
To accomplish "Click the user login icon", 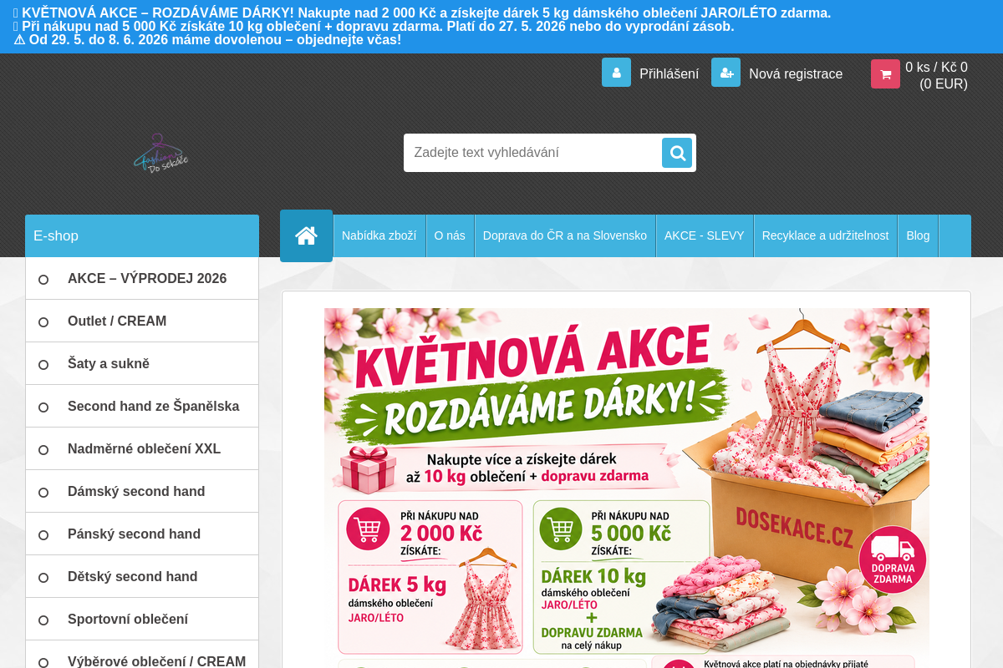I will (616, 73).
